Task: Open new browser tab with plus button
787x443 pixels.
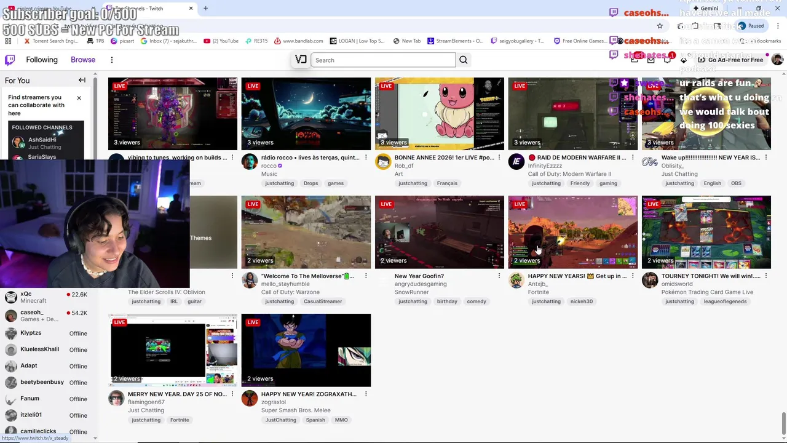Action: pos(205,8)
